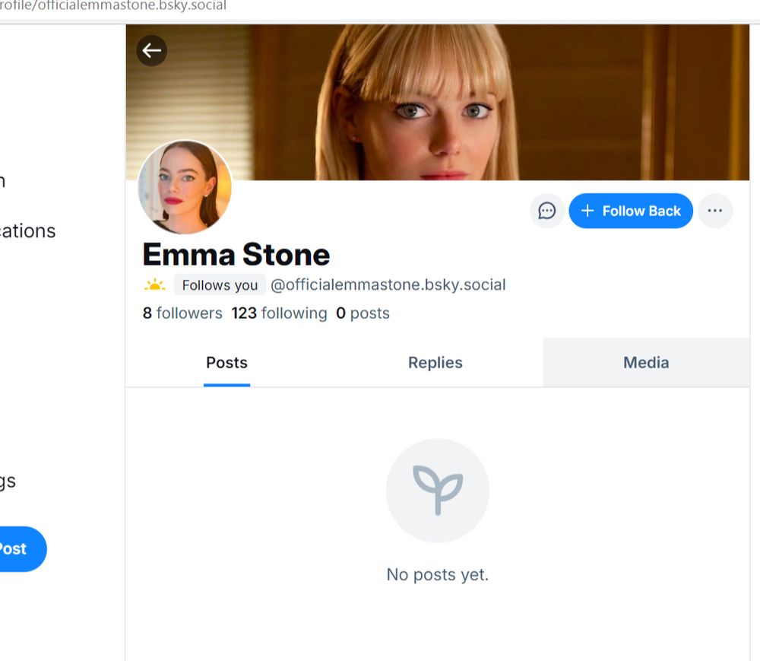Click the No posts yet message
Screen dimensions: 760x661
tap(437, 575)
